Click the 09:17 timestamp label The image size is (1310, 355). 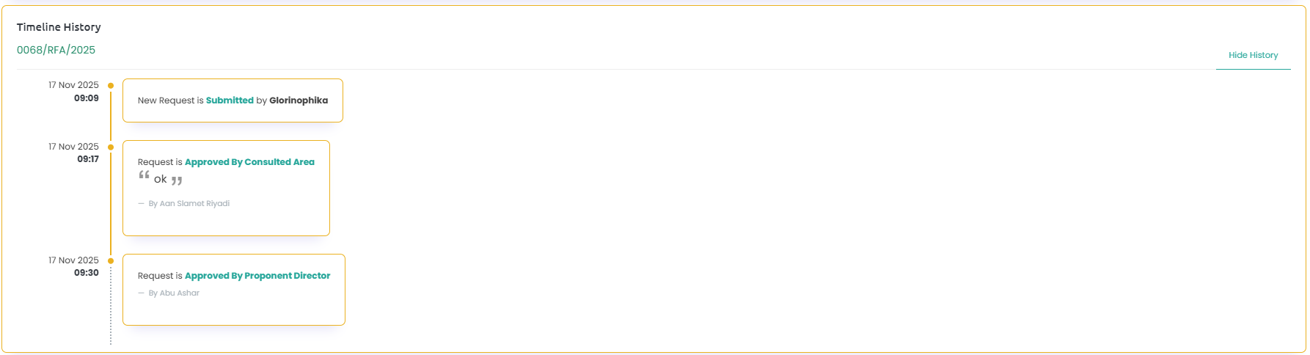click(88, 159)
